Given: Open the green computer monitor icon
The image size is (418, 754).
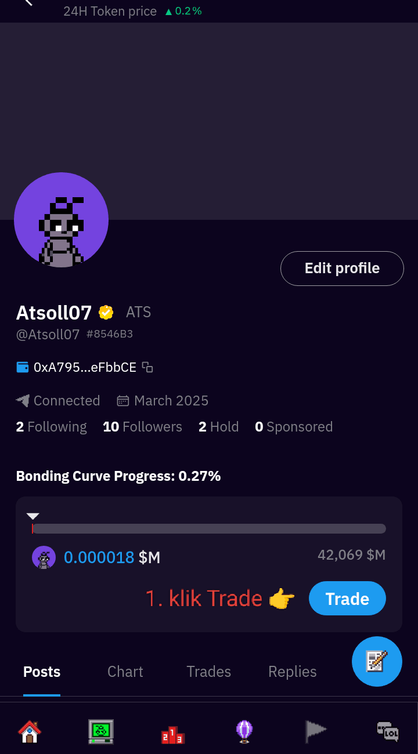Looking at the screenshot, I should tap(100, 731).
